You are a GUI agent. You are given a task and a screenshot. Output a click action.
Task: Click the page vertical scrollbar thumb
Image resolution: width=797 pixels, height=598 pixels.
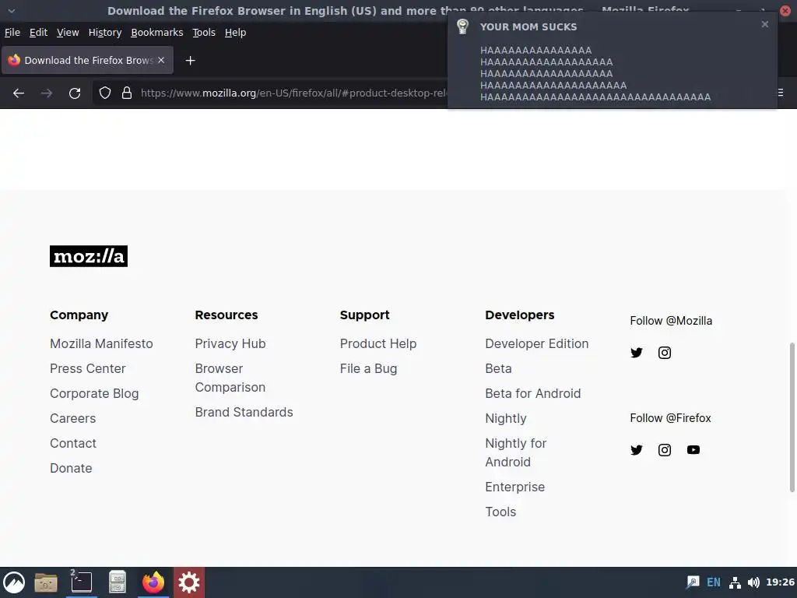(x=792, y=417)
